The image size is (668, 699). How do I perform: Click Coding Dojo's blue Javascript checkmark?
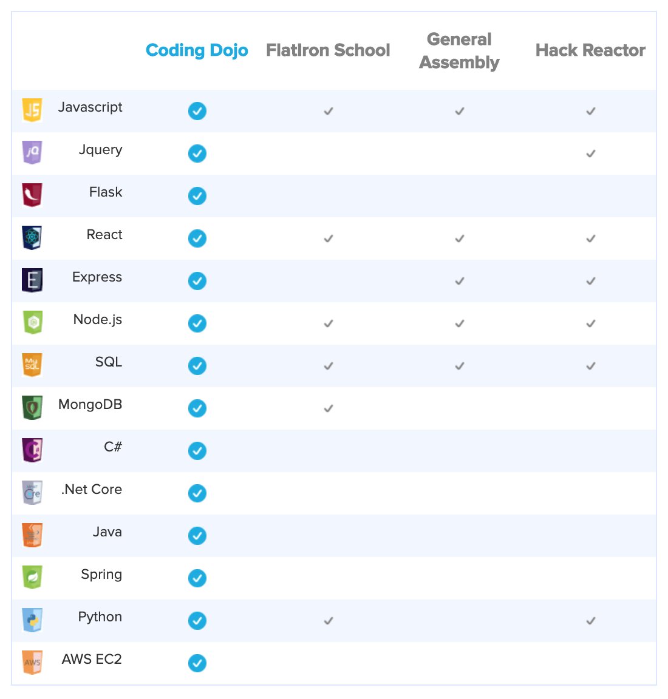(x=197, y=111)
